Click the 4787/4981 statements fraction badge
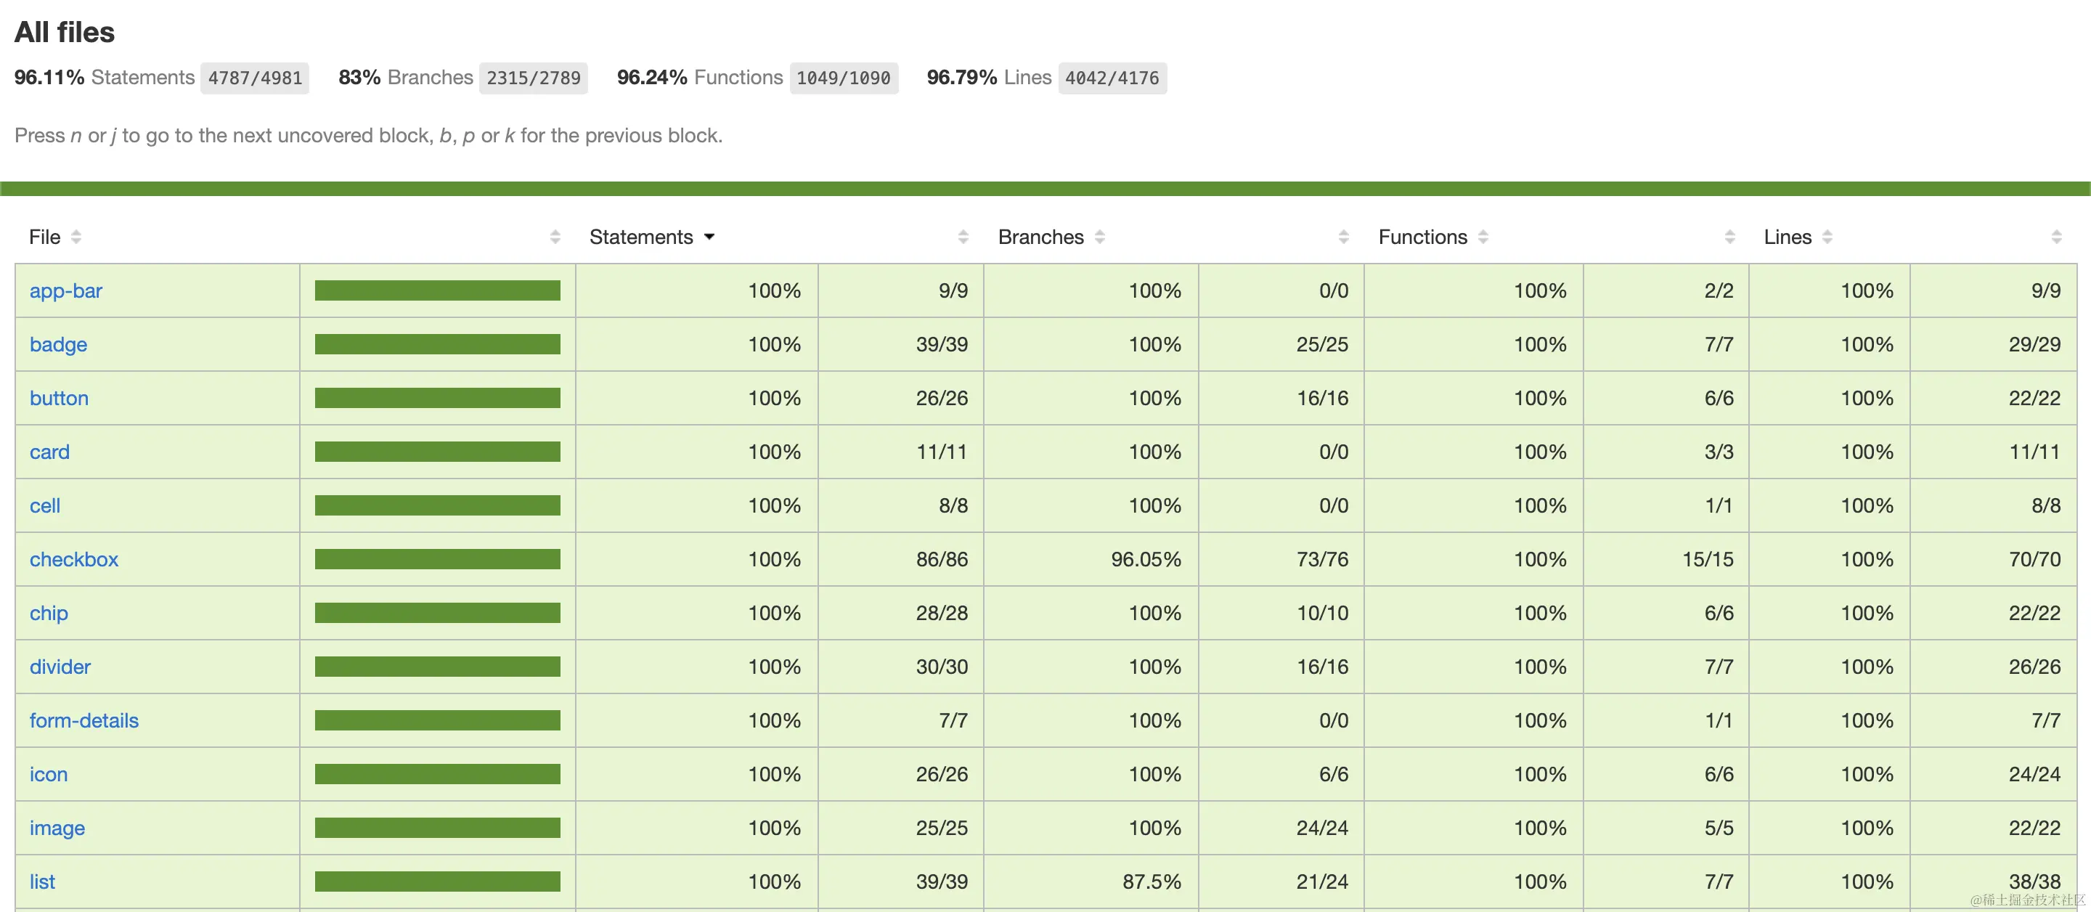Image resolution: width=2091 pixels, height=912 pixels. [255, 78]
